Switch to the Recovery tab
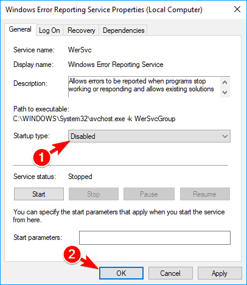 pos(82,30)
